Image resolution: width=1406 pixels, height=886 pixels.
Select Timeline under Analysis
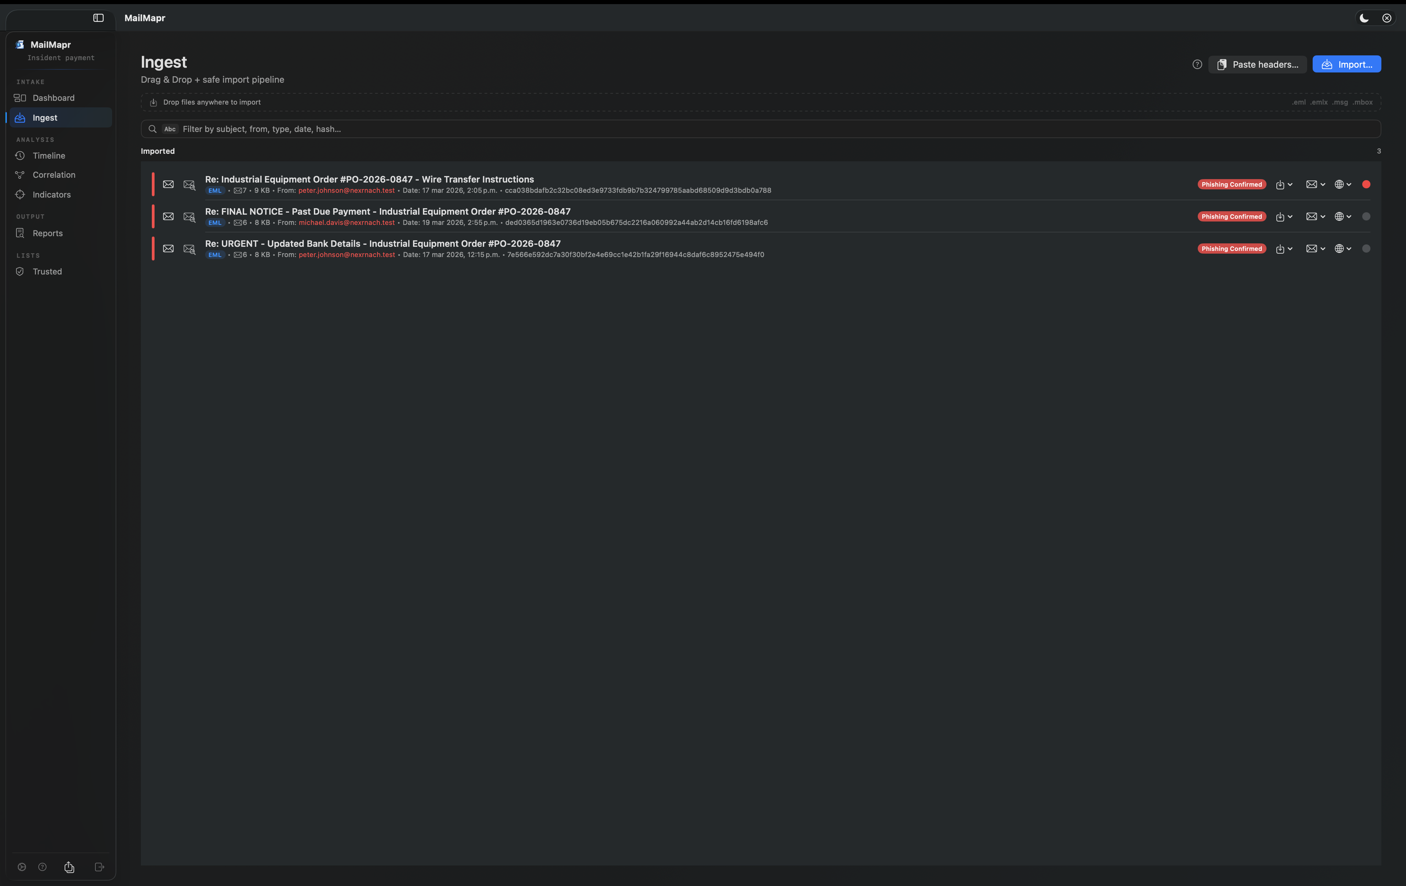[x=49, y=155]
